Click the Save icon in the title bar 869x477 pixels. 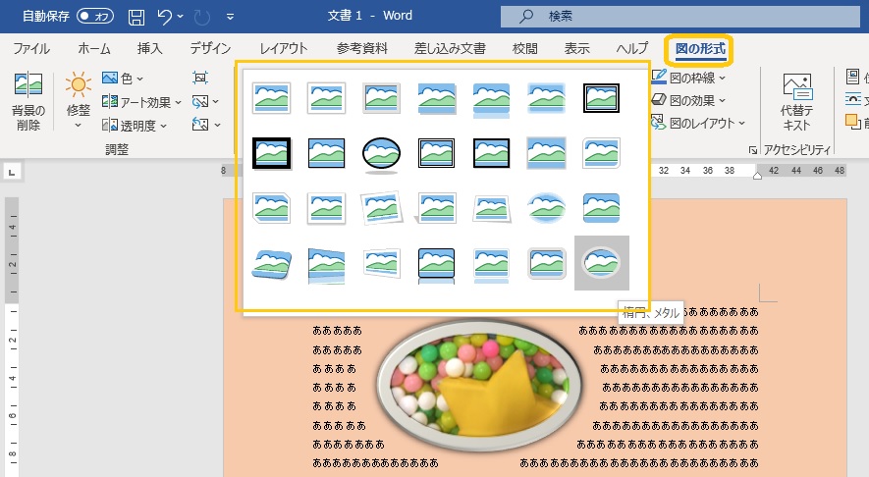point(136,17)
